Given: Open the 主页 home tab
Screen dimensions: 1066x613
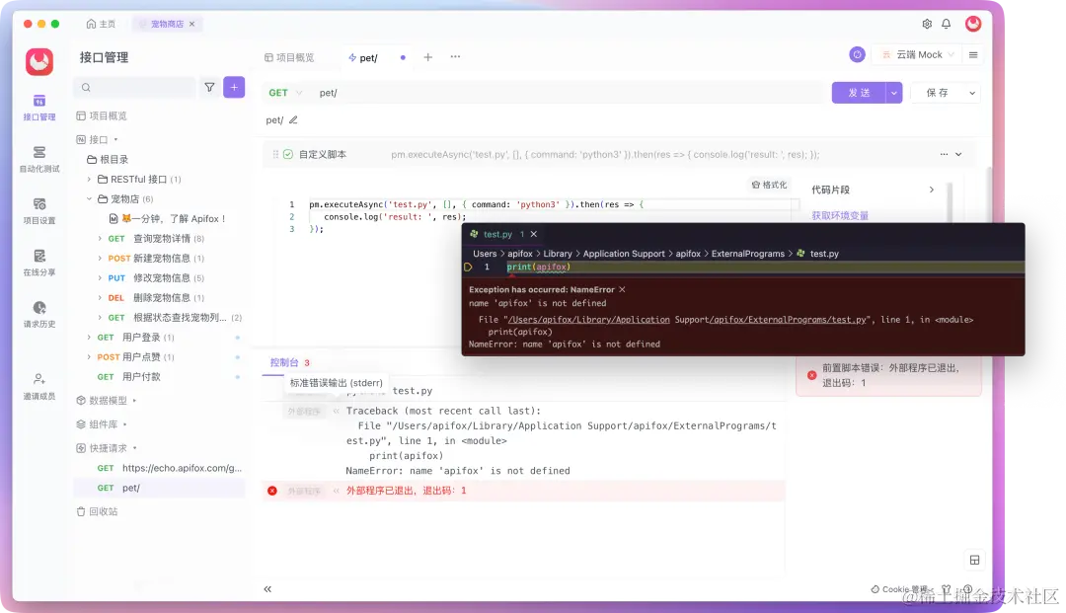Looking at the screenshot, I should pos(101,24).
